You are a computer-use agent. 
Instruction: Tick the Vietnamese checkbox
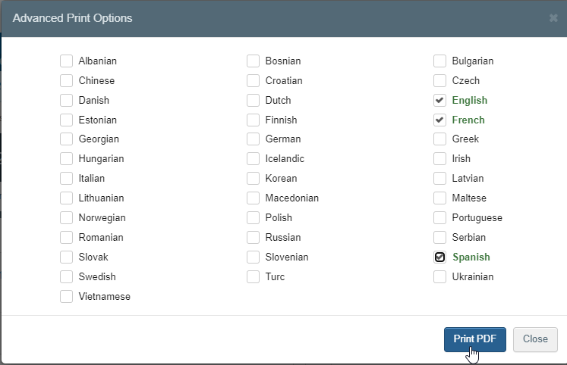pos(67,297)
